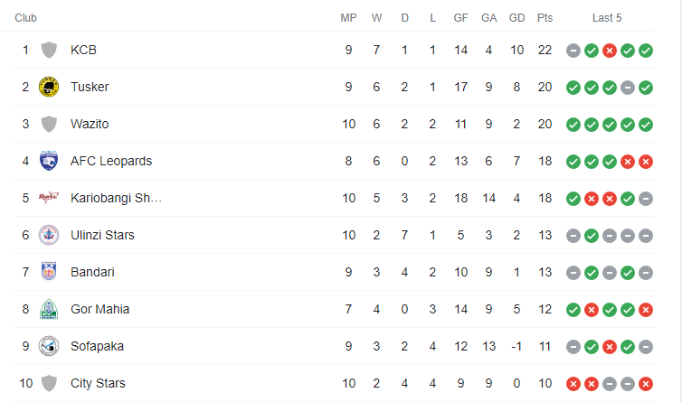Click the Gor Mahia green logo

click(x=49, y=309)
